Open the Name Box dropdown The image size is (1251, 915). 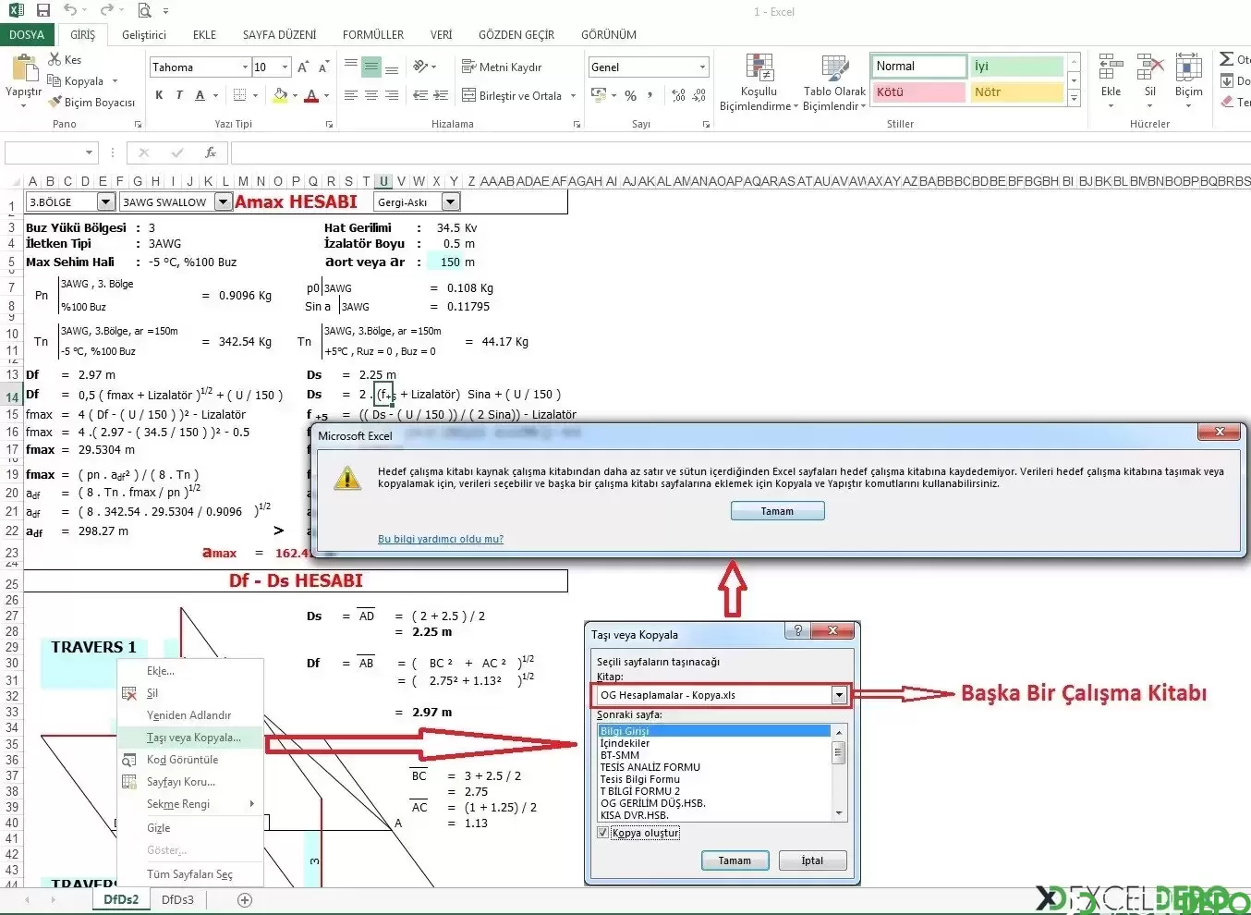[x=89, y=152]
